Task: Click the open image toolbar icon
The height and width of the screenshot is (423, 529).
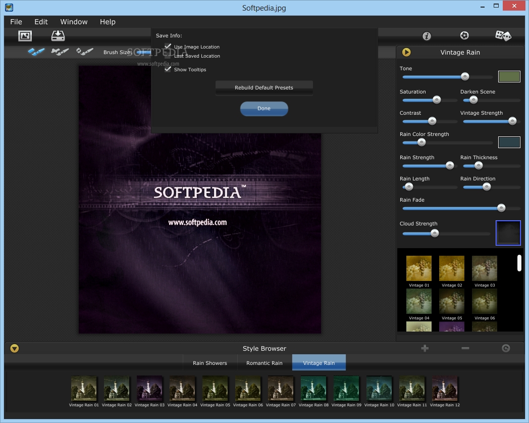Action: click(x=25, y=36)
